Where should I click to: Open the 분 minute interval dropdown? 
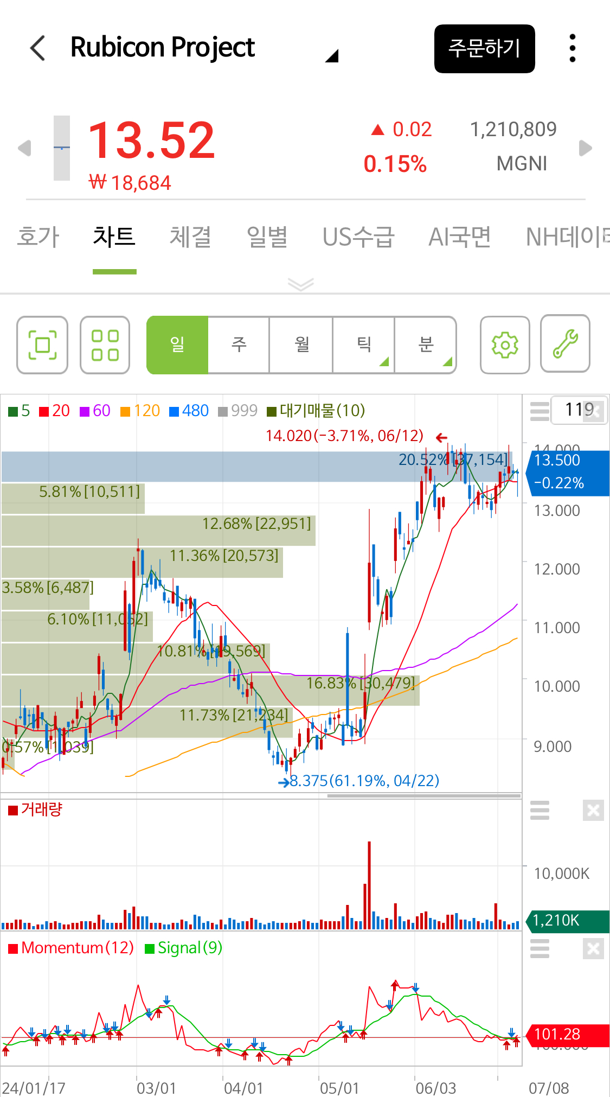coord(426,345)
